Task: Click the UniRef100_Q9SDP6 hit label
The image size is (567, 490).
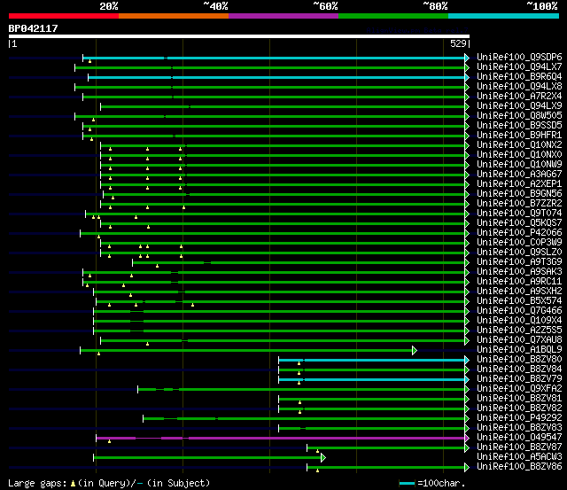Action: [519, 57]
